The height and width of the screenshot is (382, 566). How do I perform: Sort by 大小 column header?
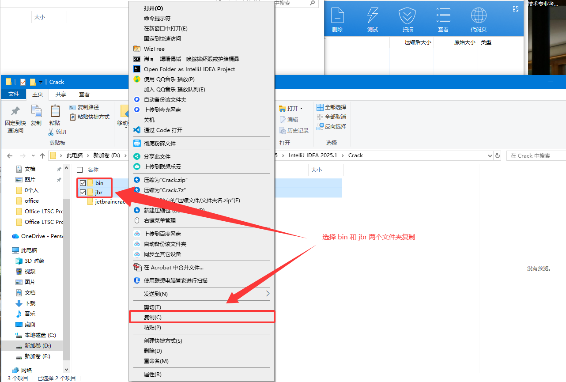pos(317,170)
